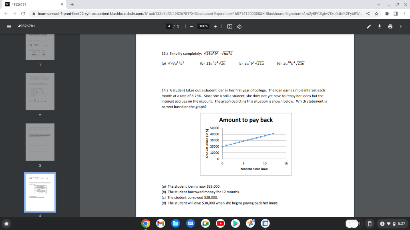Click the Fit to page icon
The image size is (410, 230).
[x=229, y=26]
